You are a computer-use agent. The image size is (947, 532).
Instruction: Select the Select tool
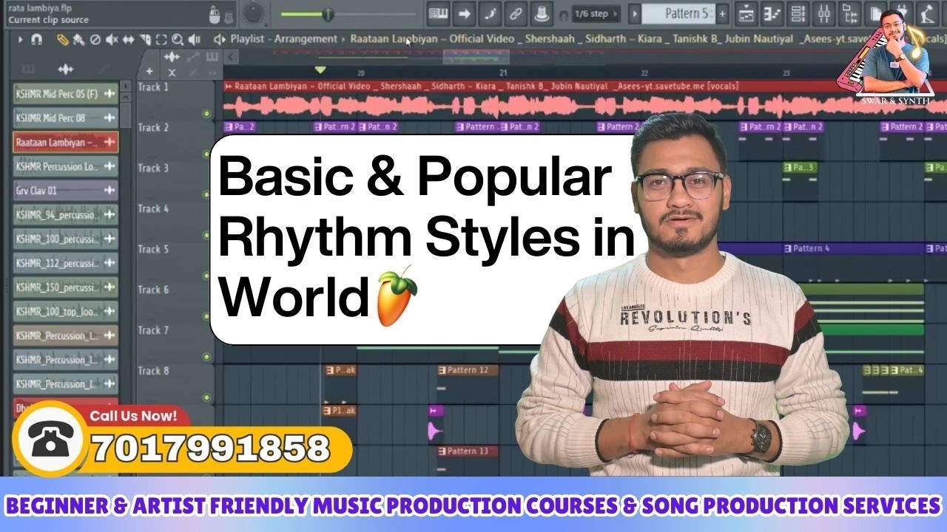click(x=161, y=39)
